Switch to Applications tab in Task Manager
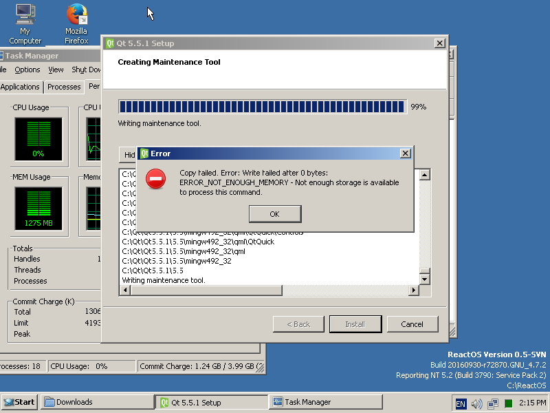This screenshot has width=550, height=413. 21,87
